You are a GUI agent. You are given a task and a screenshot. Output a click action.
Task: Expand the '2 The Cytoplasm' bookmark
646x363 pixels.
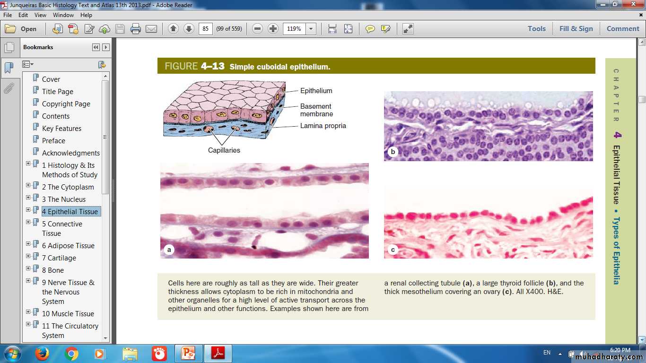28,185
